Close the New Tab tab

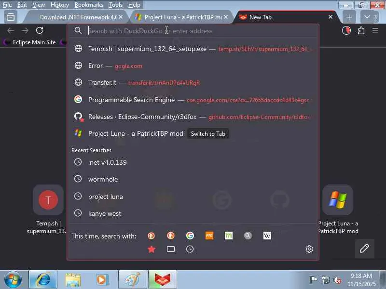pyautogui.click(x=331, y=17)
